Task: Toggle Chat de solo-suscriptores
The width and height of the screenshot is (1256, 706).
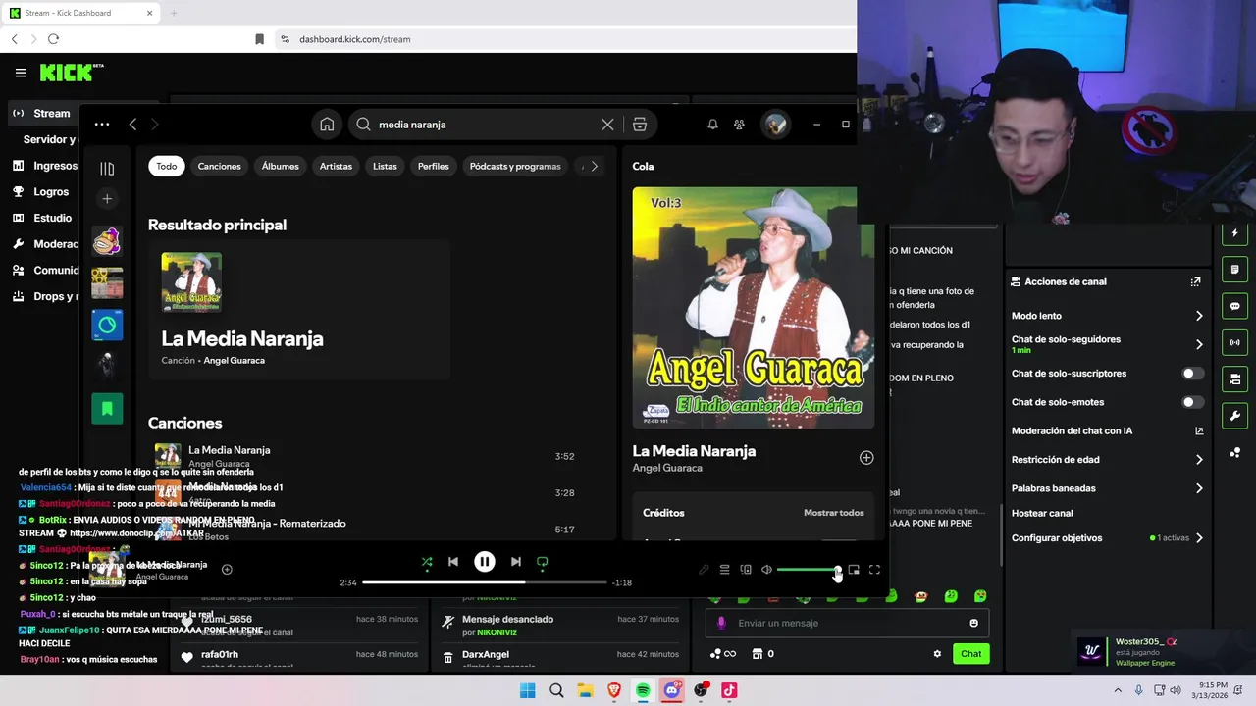Action: (1191, 374)
